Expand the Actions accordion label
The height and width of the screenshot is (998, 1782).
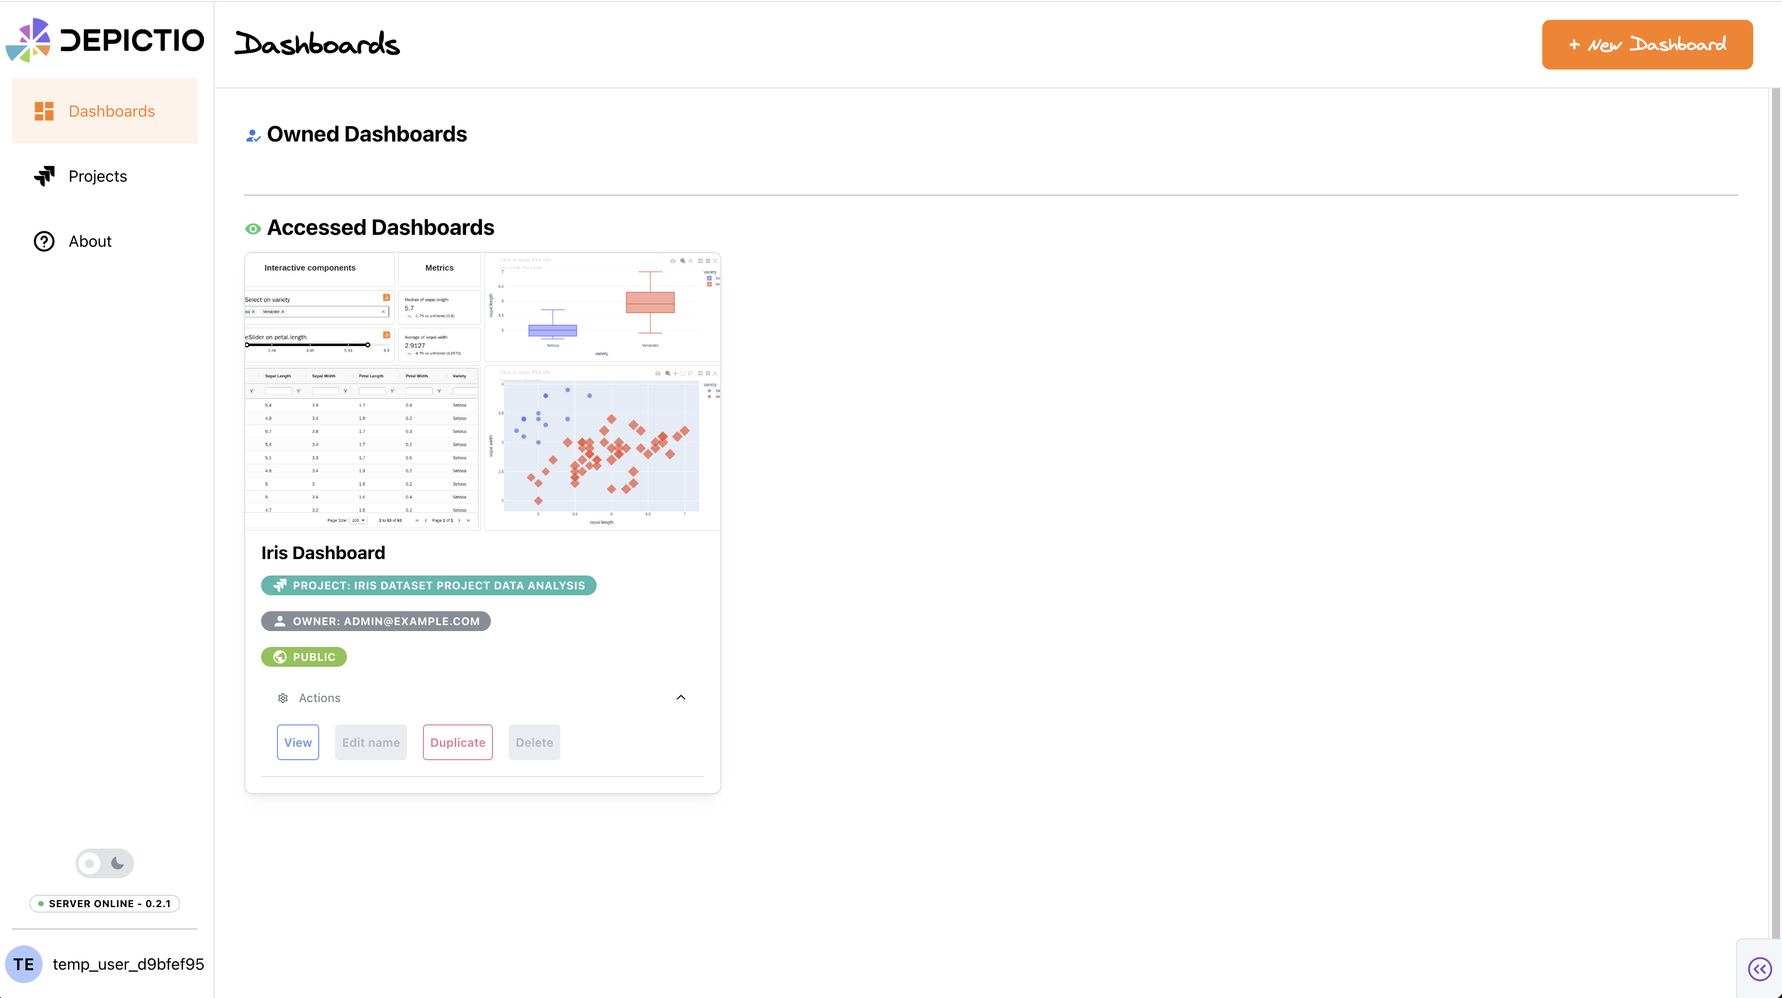[320, 698]
